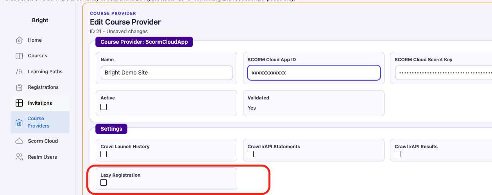Click the ID 21 Unsaved changes text
Image resolution: width=492 pixels, height=195 pixels.
(119, 31)
